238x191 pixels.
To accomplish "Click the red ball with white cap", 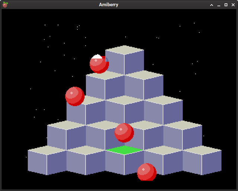I will click(x=99, y=64).
